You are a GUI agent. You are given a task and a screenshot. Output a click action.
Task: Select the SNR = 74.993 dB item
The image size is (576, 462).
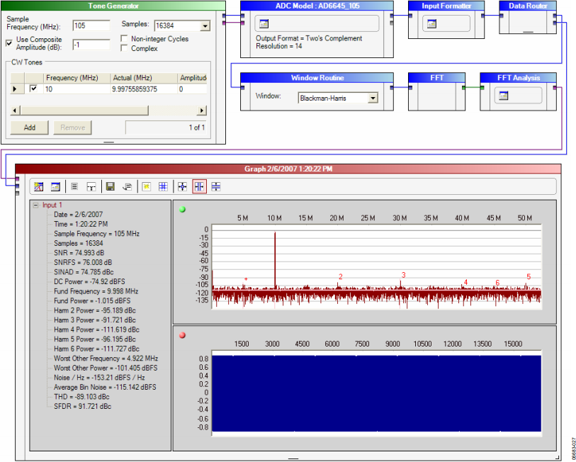point(79,253)
